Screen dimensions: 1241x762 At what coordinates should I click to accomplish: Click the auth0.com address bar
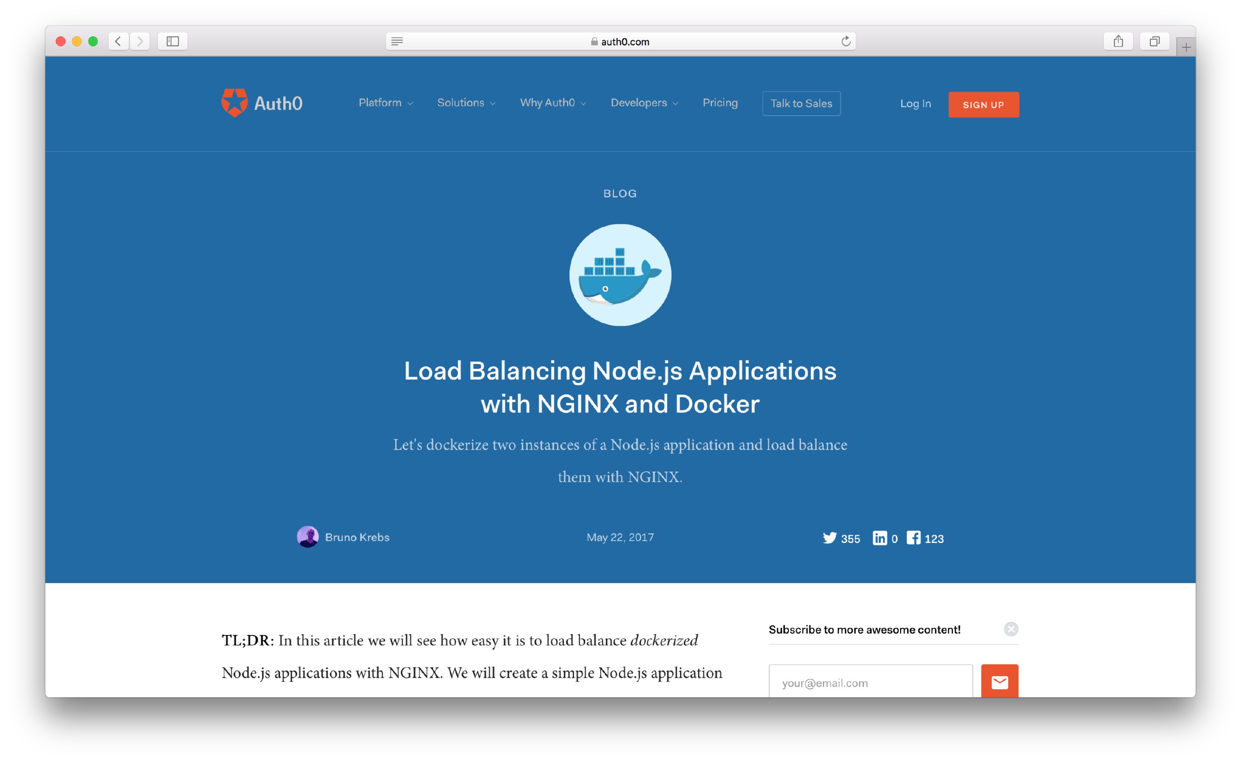pos(620,41)
